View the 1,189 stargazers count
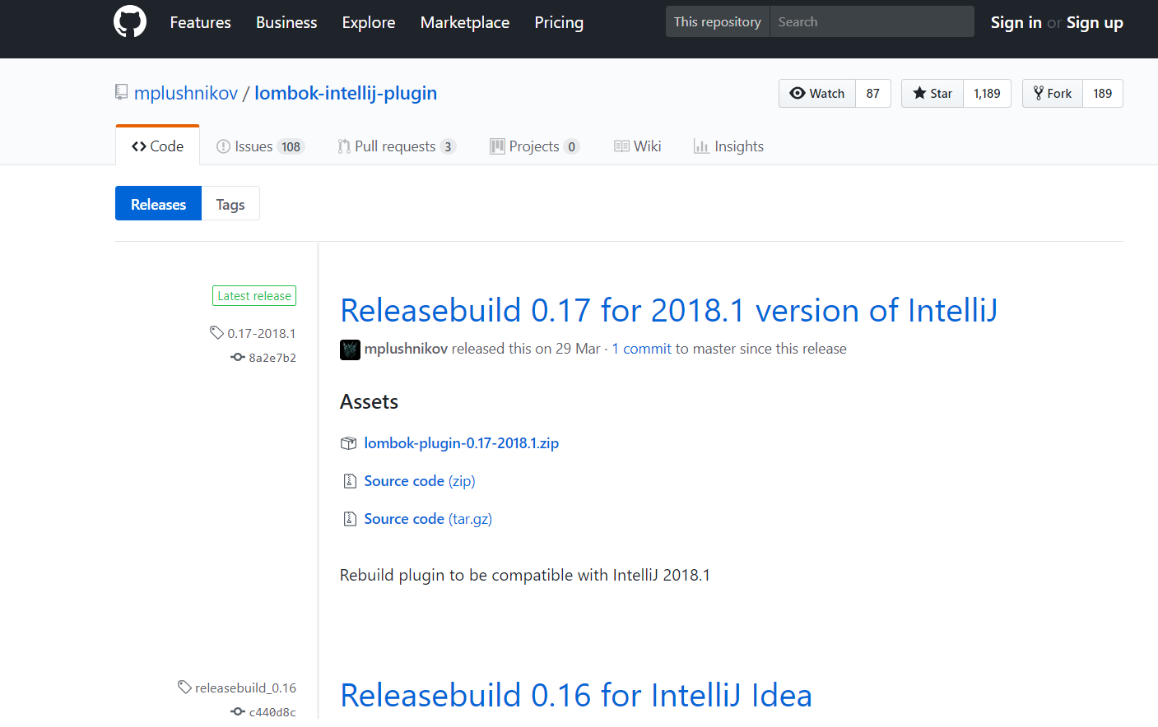The image size is (1158, 727). [987, 93]
